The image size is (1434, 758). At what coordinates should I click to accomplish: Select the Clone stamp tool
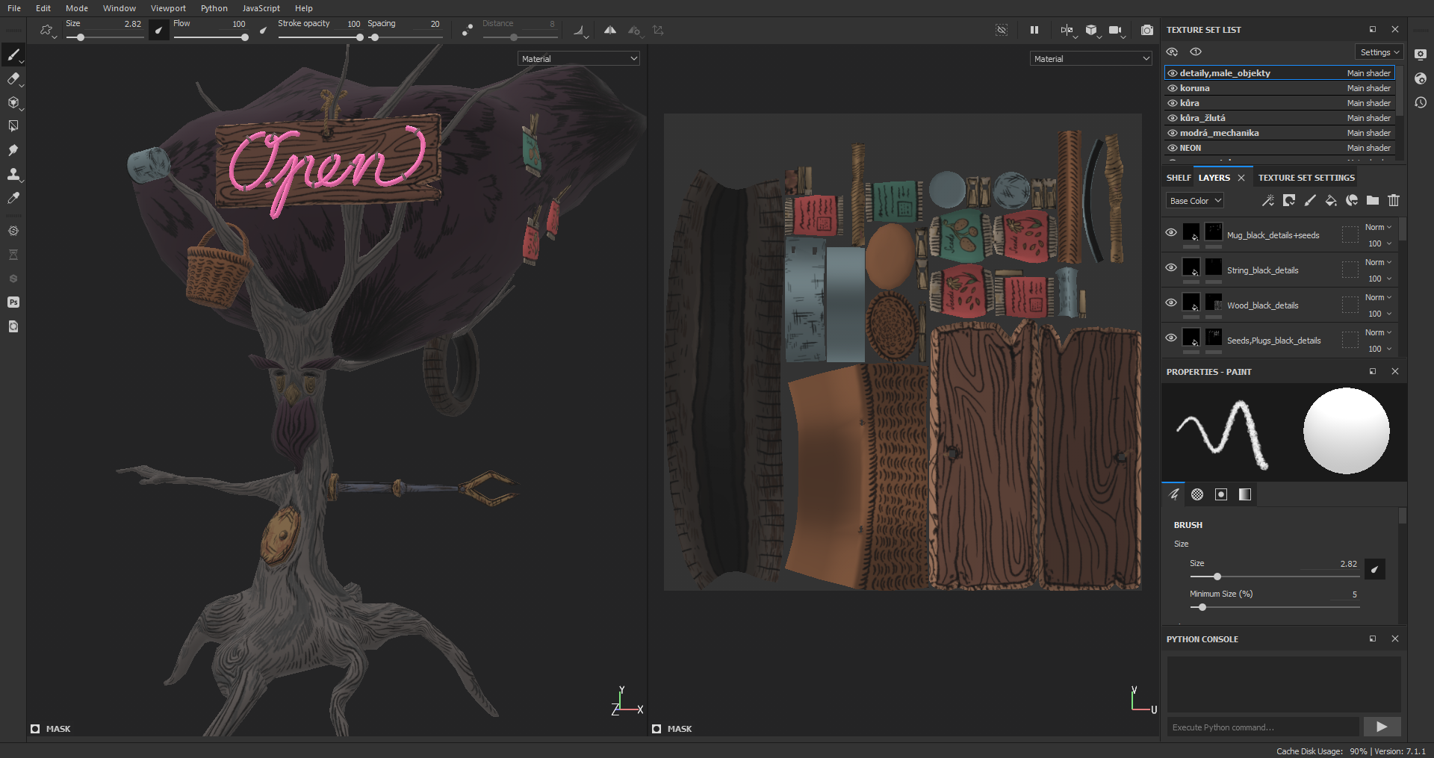tap(13, 174)
